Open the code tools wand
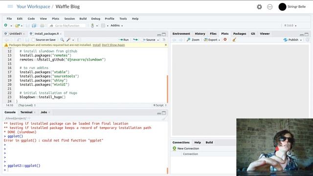The image size is (313, 176). (x=68, y=40)
